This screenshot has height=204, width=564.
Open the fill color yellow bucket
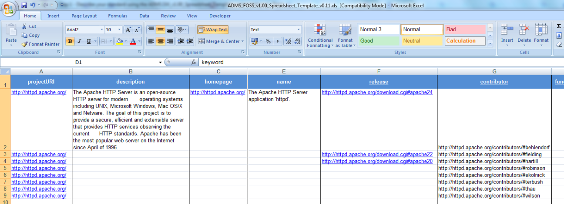(x=120, y=42)
